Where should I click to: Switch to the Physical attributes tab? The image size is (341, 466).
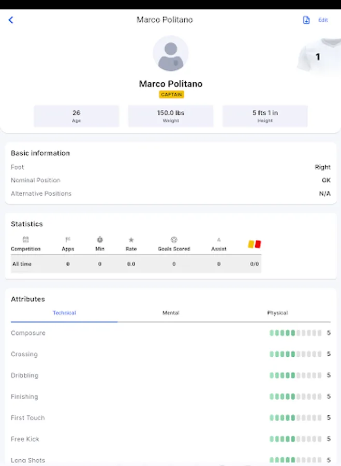[x=277, y=313]
